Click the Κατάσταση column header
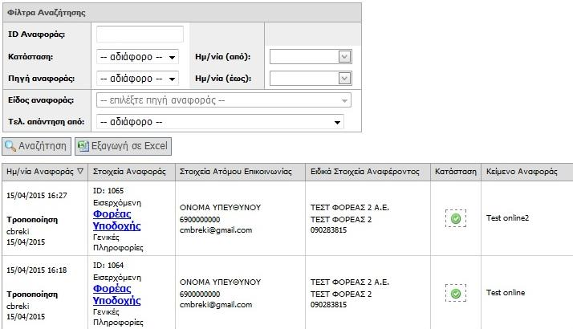 [x=456, y=172]
